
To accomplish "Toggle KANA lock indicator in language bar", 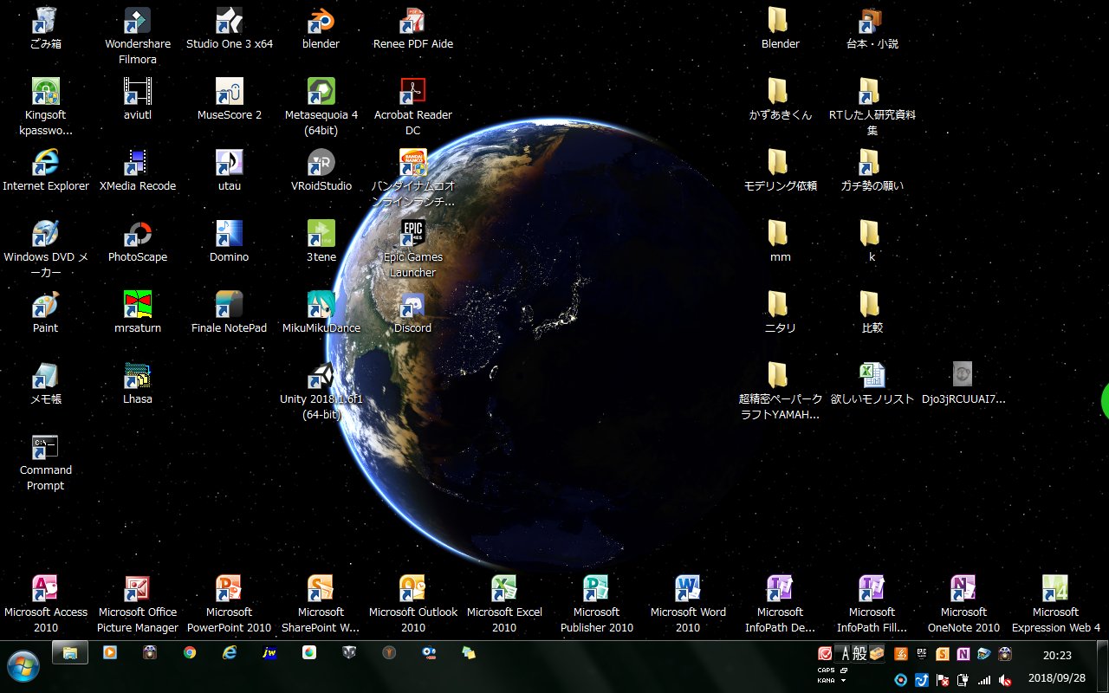I will point(827,680).
